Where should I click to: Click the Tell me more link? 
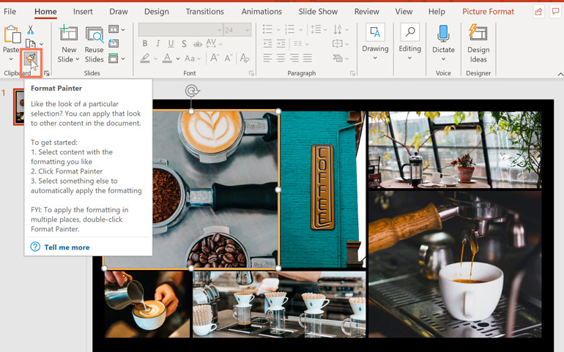[67, 247]
